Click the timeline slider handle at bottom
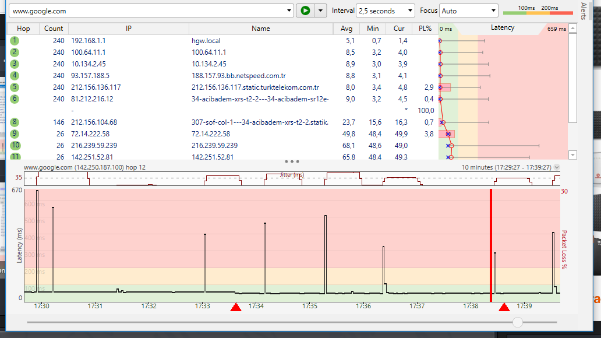The width and height of the screenshot is (601, 338). tap(517, 322)
